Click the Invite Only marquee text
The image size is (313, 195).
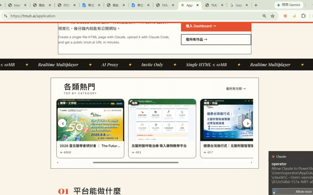[152, 65]
